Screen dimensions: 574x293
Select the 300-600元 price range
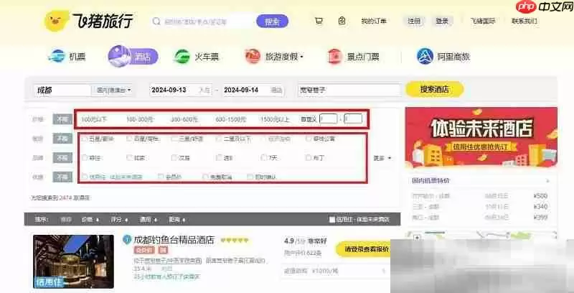(184, 119)
